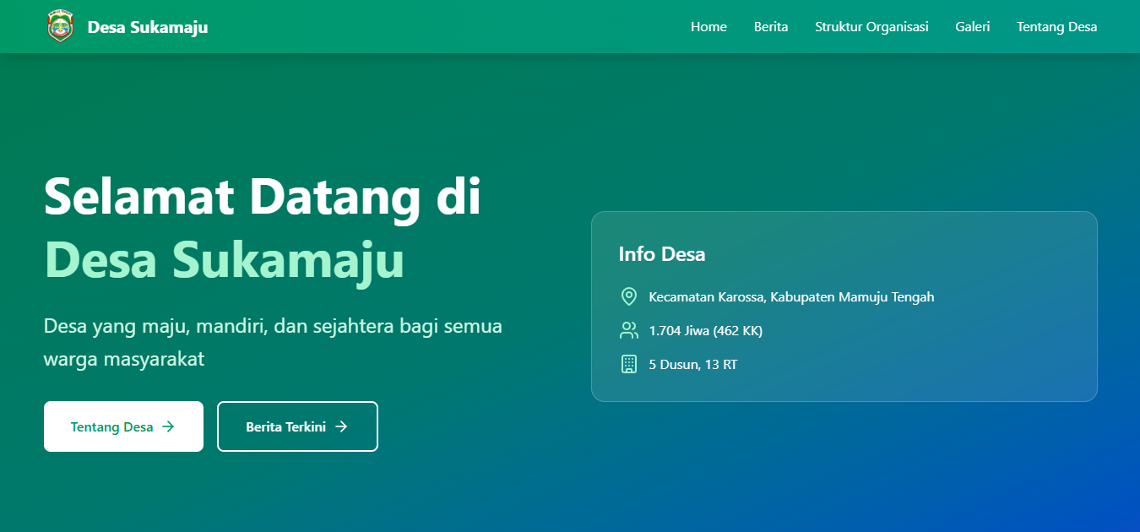Go to Berita in the navbar
The image size is (1140, 532).
[771, 27]
